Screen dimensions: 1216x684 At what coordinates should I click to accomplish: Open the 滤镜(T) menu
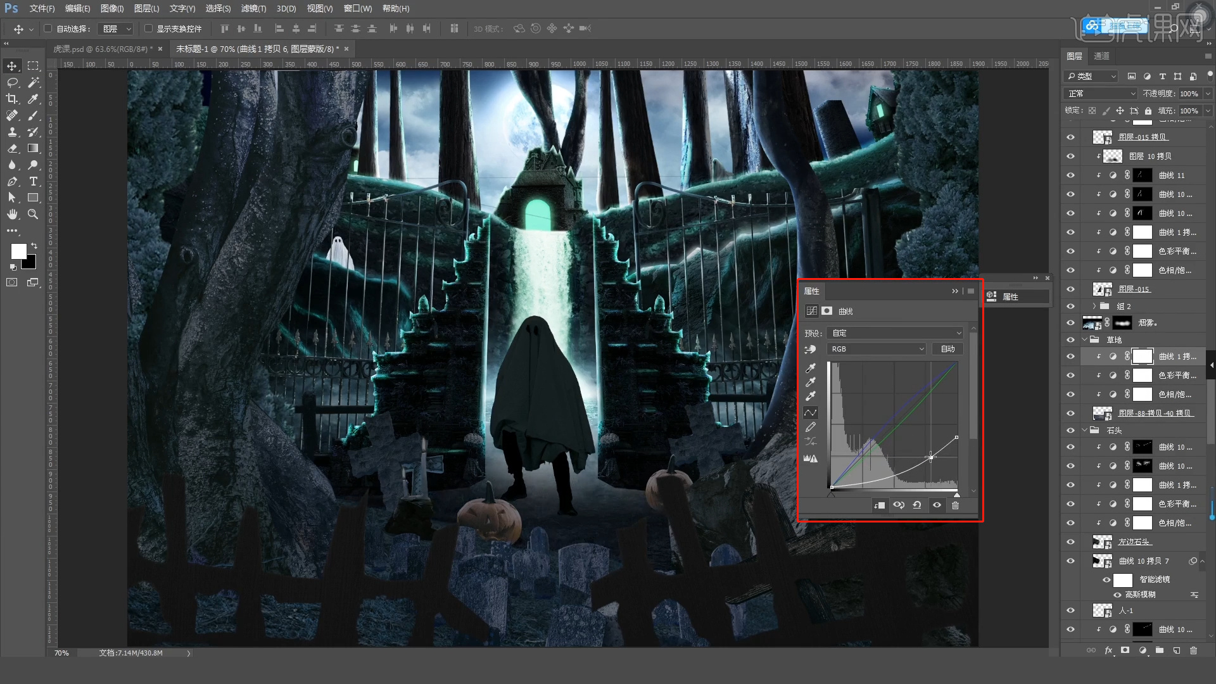click(253, 8)
